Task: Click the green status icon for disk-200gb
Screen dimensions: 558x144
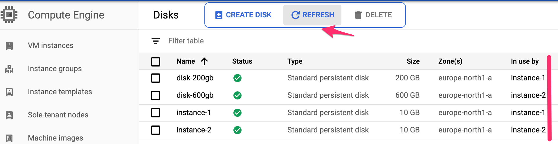Action: pyautogui.click(x=237, y=78)
